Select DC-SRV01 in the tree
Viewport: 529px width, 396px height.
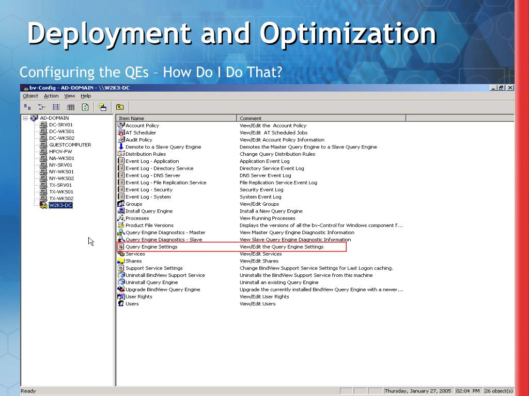(x=61, y=125)
